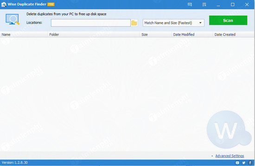255x166 pixels.
Task: Sort by the Date Modified column header
Action: click(x=192, y=35)
